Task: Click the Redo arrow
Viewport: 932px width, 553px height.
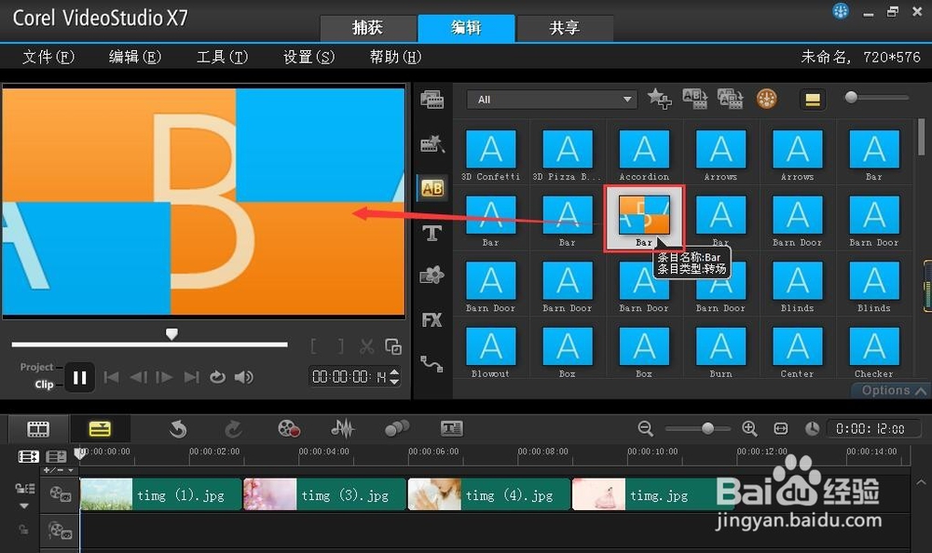Action: coord(233,428)
